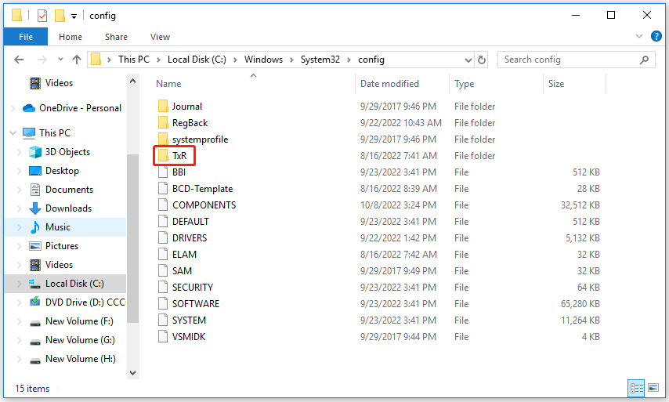
Task: Click Windows breadcrumb in the address bar
Action: tap(263, 60)
